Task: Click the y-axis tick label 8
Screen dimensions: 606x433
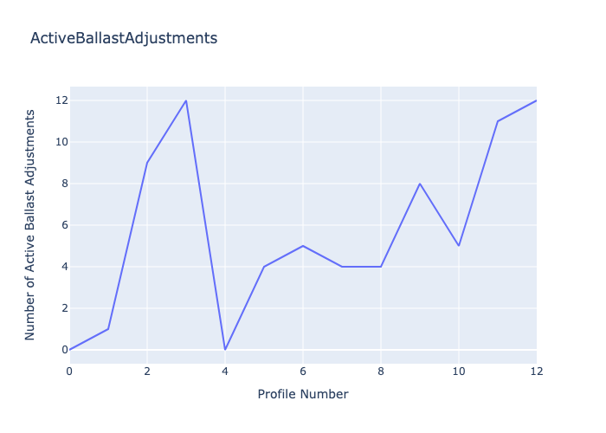Action: pyautogui.click(x=61, y=184)
